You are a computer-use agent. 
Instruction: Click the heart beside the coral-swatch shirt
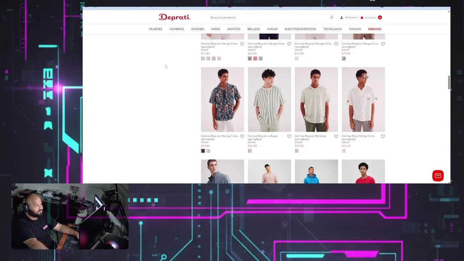(x=289, y=44)
